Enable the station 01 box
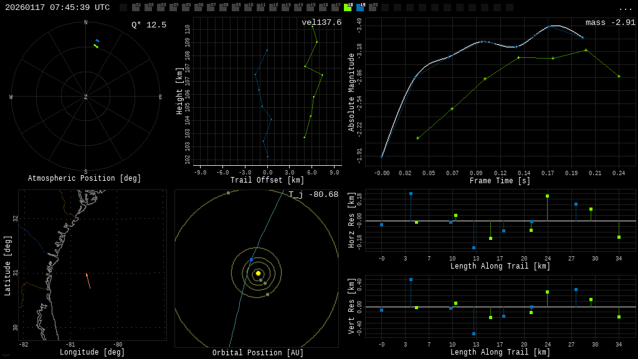 click(x=136, y=7)
